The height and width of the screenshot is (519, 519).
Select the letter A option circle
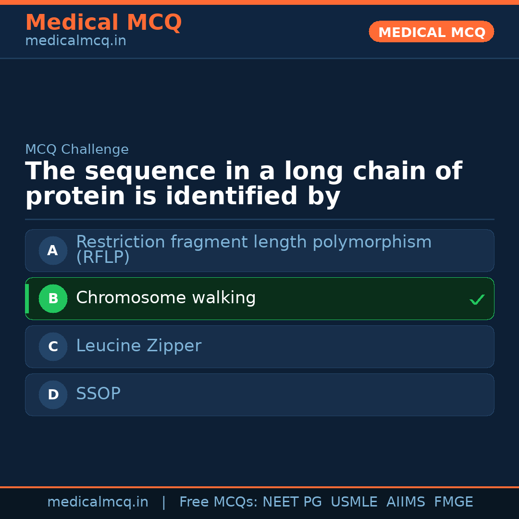click(53, 250)
